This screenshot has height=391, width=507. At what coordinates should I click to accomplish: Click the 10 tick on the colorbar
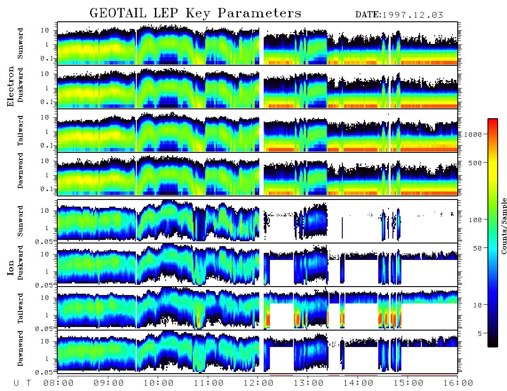[x=477, y=305]
